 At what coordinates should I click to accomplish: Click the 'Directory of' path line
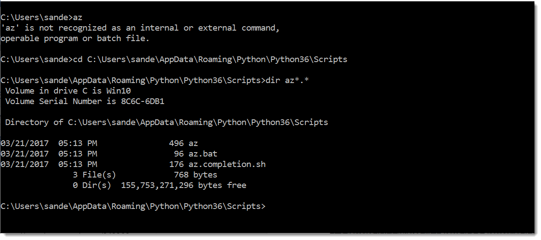166,122
